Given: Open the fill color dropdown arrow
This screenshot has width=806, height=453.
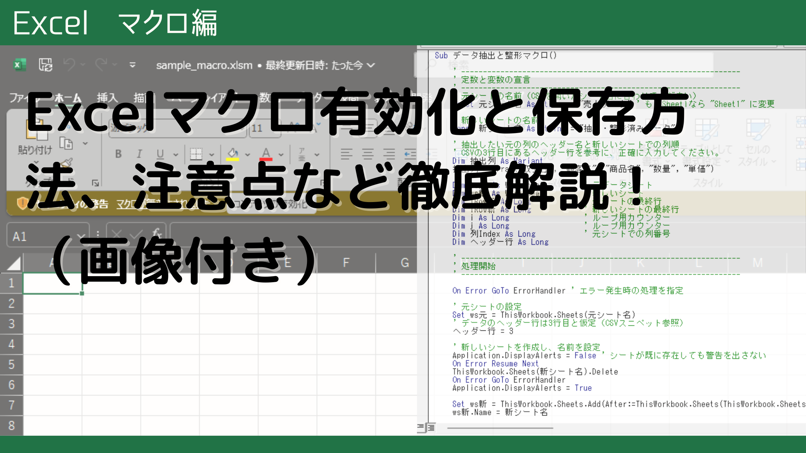Looking at the screenshot, I should 248,155.
